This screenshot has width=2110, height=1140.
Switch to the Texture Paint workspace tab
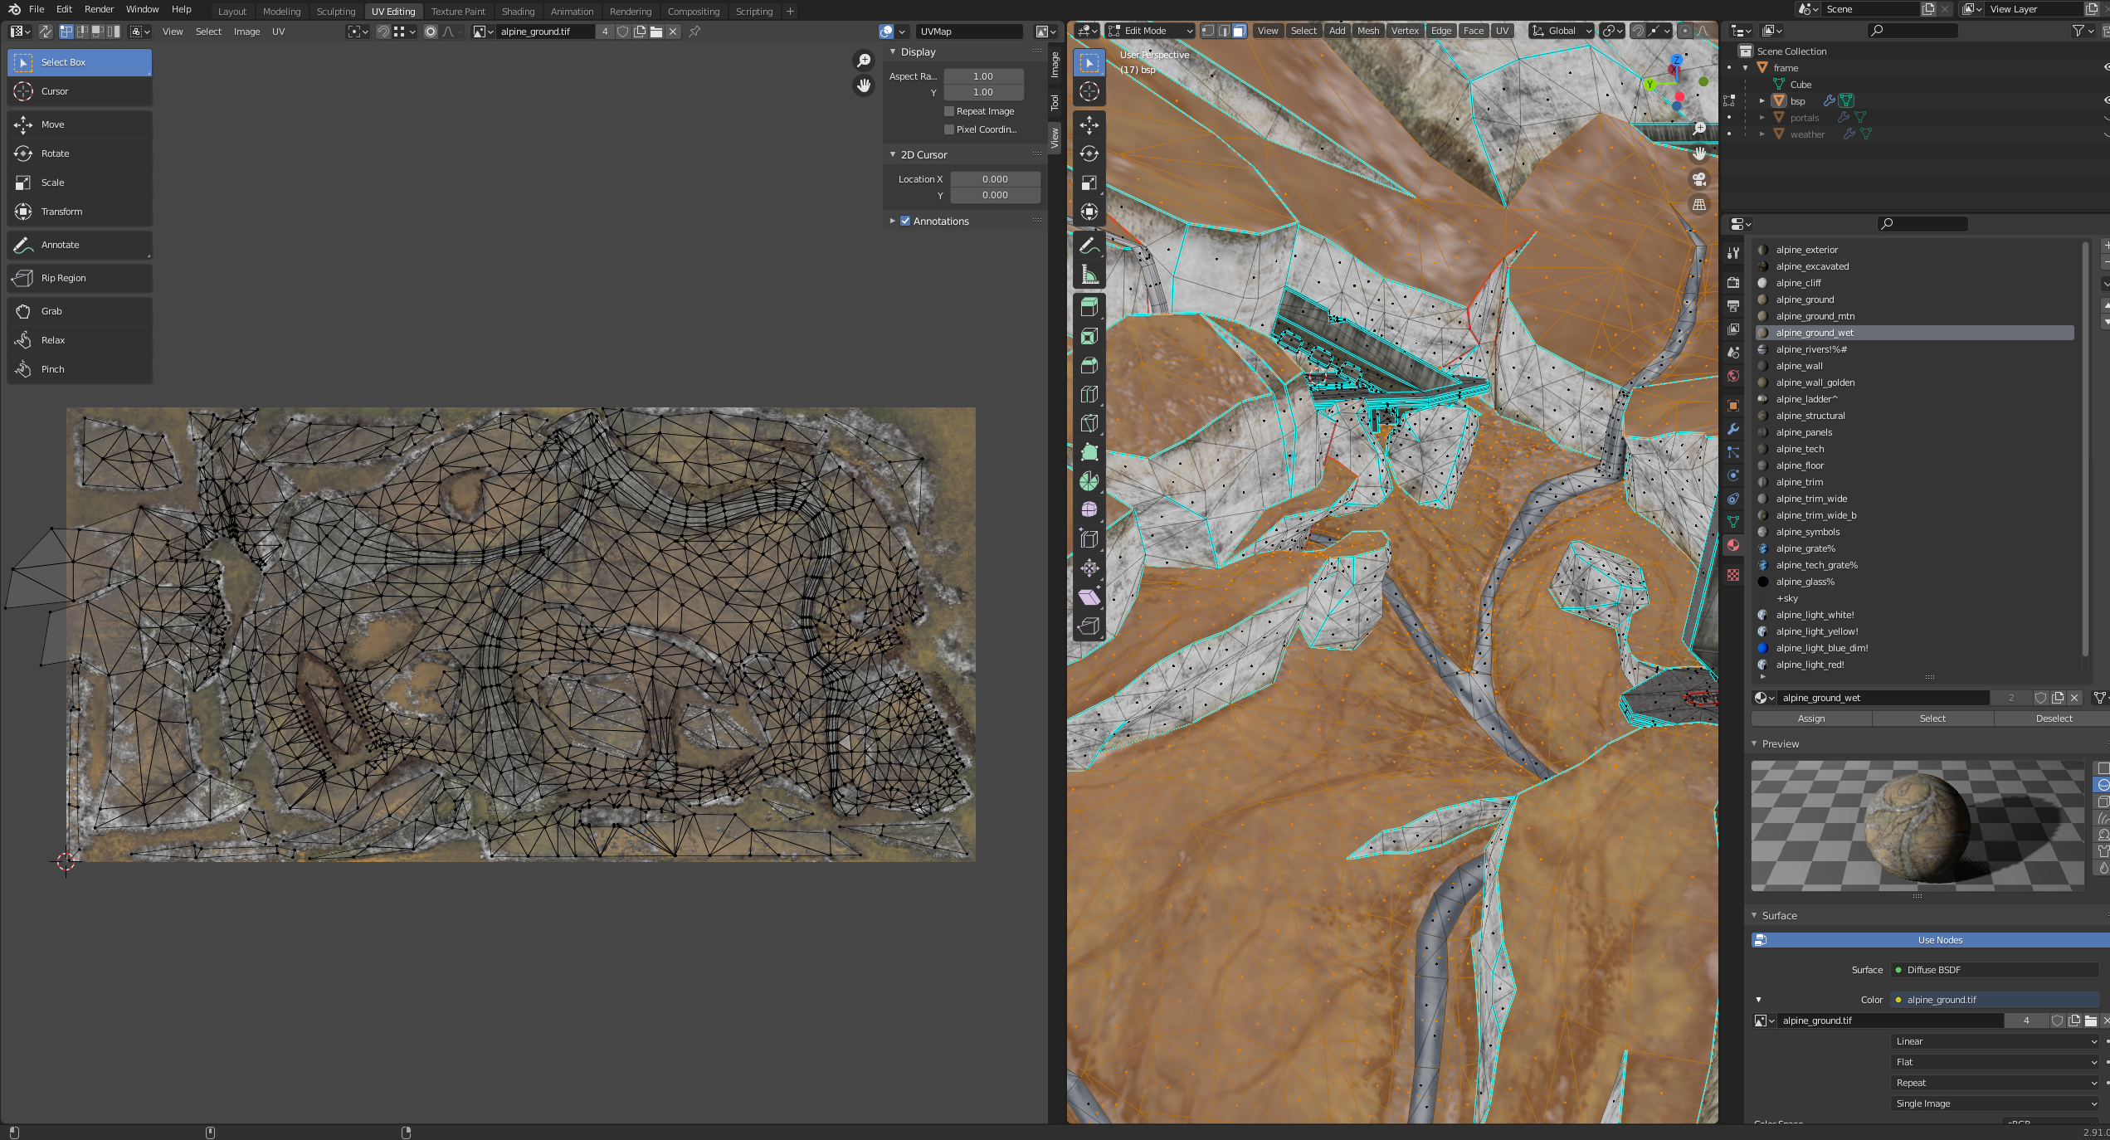point(458,12)
